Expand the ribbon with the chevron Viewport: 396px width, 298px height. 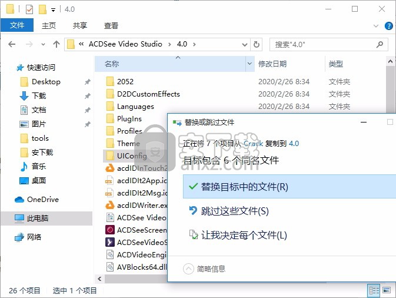point(376,26)
